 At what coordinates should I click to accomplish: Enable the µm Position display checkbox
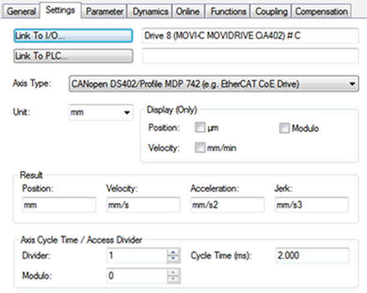tap(200, 129)
